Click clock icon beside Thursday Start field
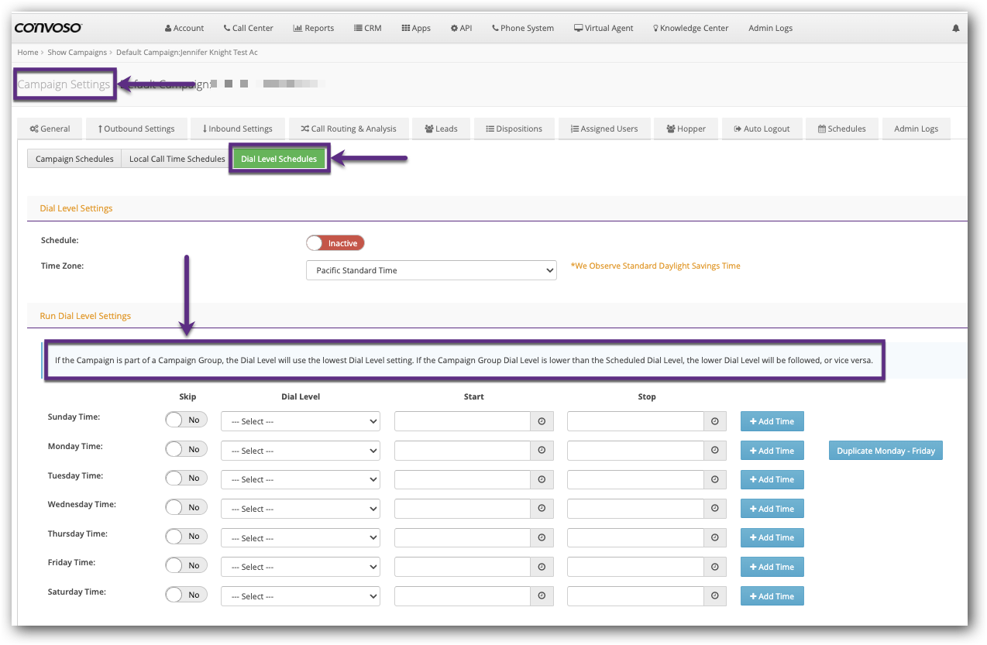Viewport: 987px width, 645px height. click(542, 537)
